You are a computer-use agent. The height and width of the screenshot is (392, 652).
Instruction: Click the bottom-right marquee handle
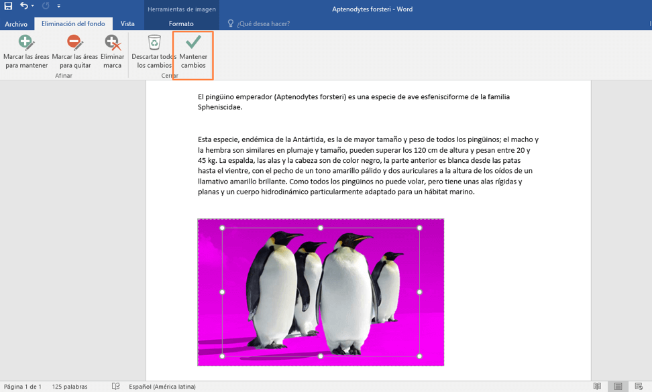click(x=419, y=356)
